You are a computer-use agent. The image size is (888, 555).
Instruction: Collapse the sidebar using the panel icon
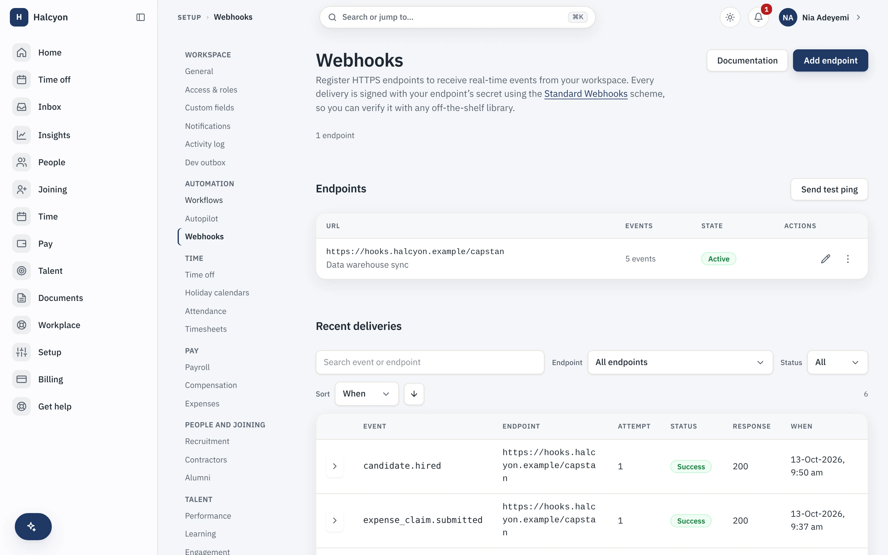(x=141, y=17)
